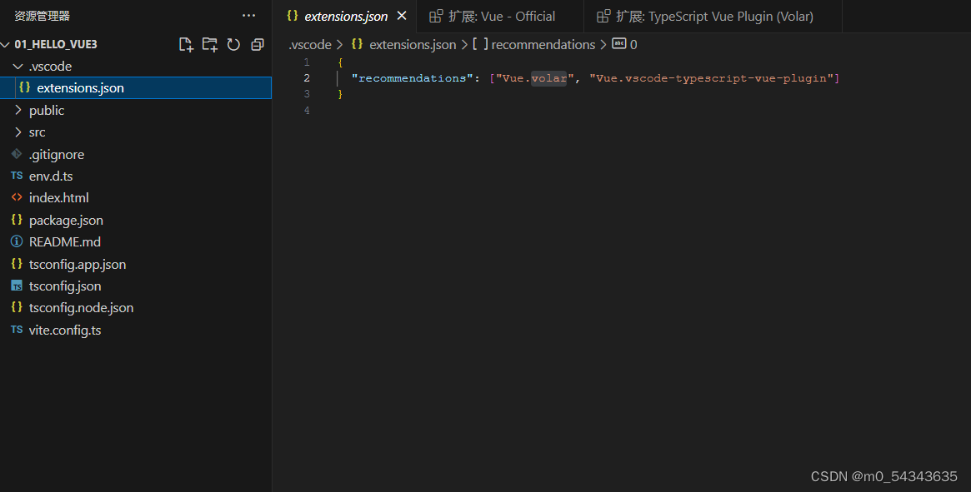Click the TS icon beside vite.config.ts
The height and width of the screenshot is (492, 971).
tap(16, 330)
